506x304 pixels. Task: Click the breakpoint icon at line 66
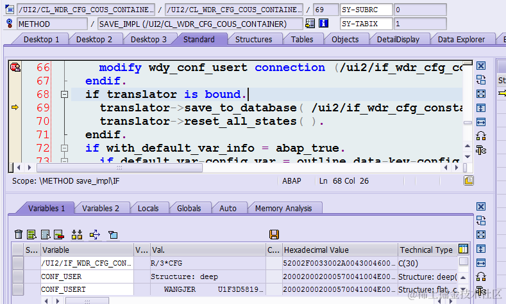[x=15, y=67]
